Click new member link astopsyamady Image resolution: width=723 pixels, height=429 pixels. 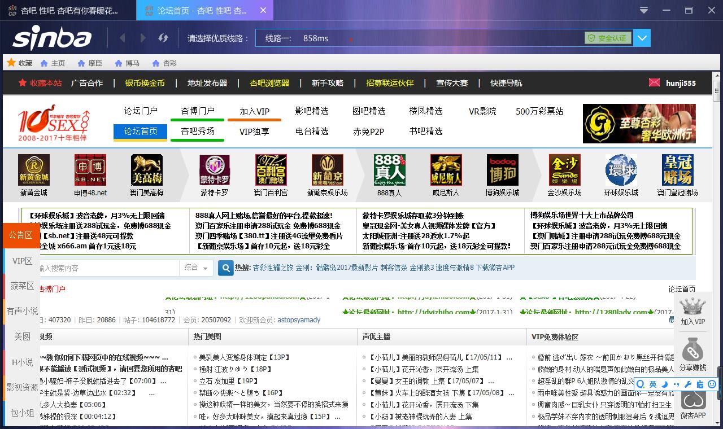pyautogui.click(x=299, y=320)
